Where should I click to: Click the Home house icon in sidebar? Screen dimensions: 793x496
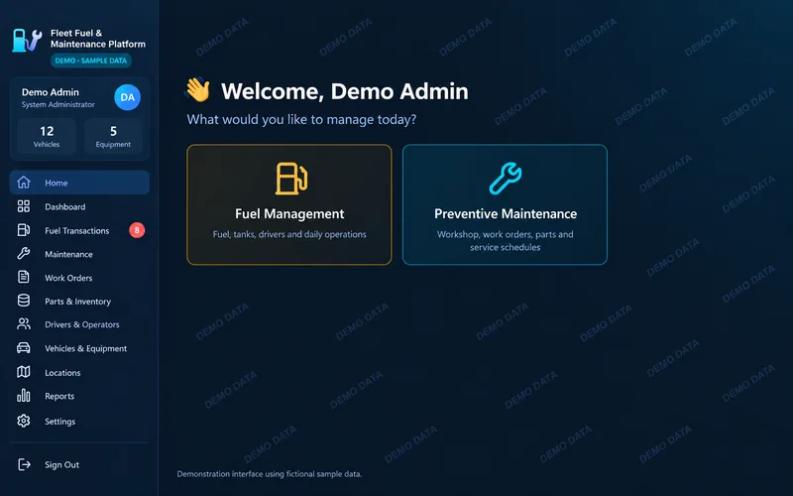pyautogui.click(x=23, y=183)
